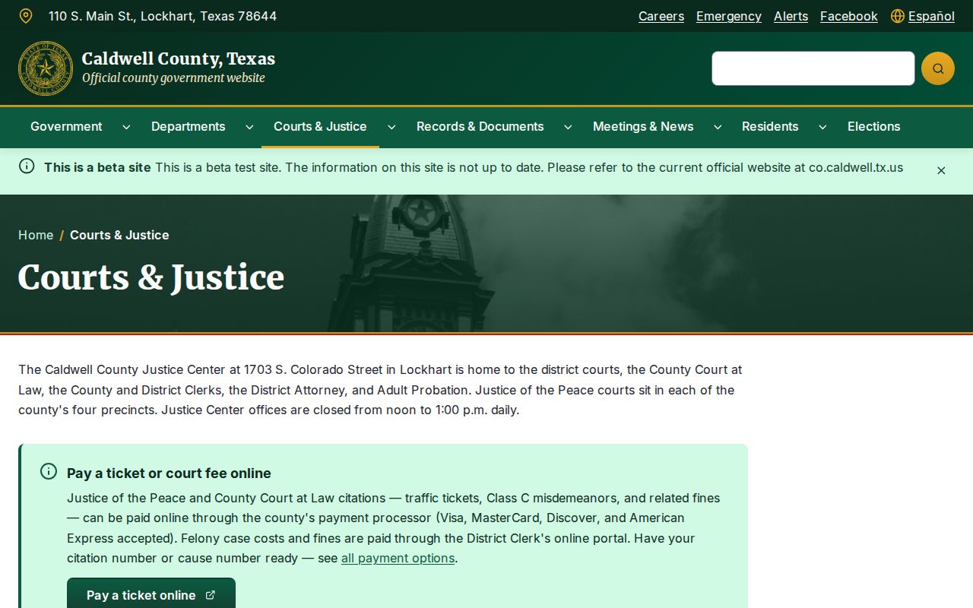Click the Pay a ticket online button
Viewport: 973px width, 608px height.
pyautogui.click(x=151, y=595)
